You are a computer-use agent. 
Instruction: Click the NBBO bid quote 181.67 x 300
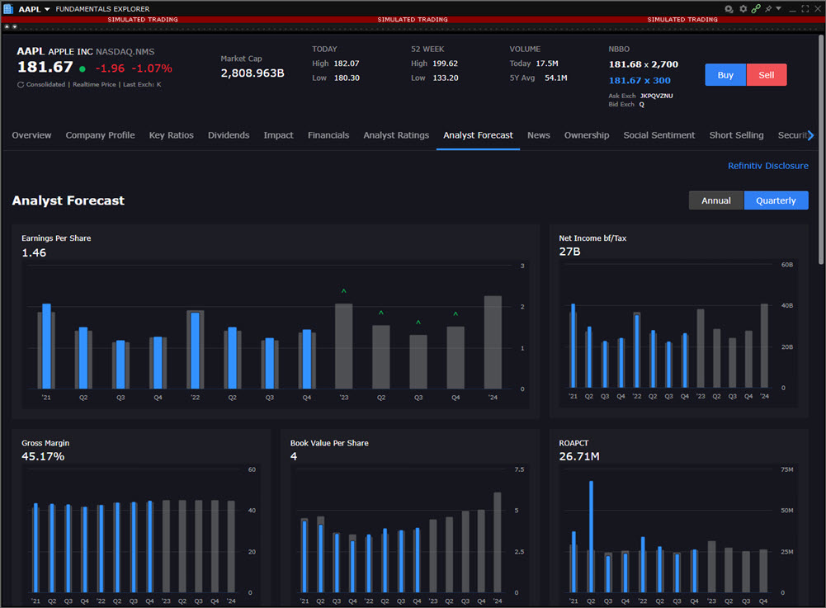[640, 81]
